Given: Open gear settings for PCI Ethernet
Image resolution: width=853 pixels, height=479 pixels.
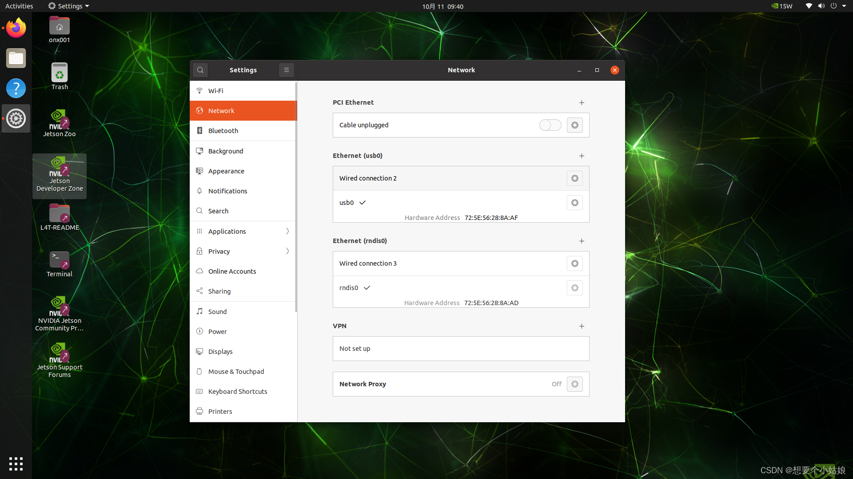Looking at the screenshot, I should [574, 125].
